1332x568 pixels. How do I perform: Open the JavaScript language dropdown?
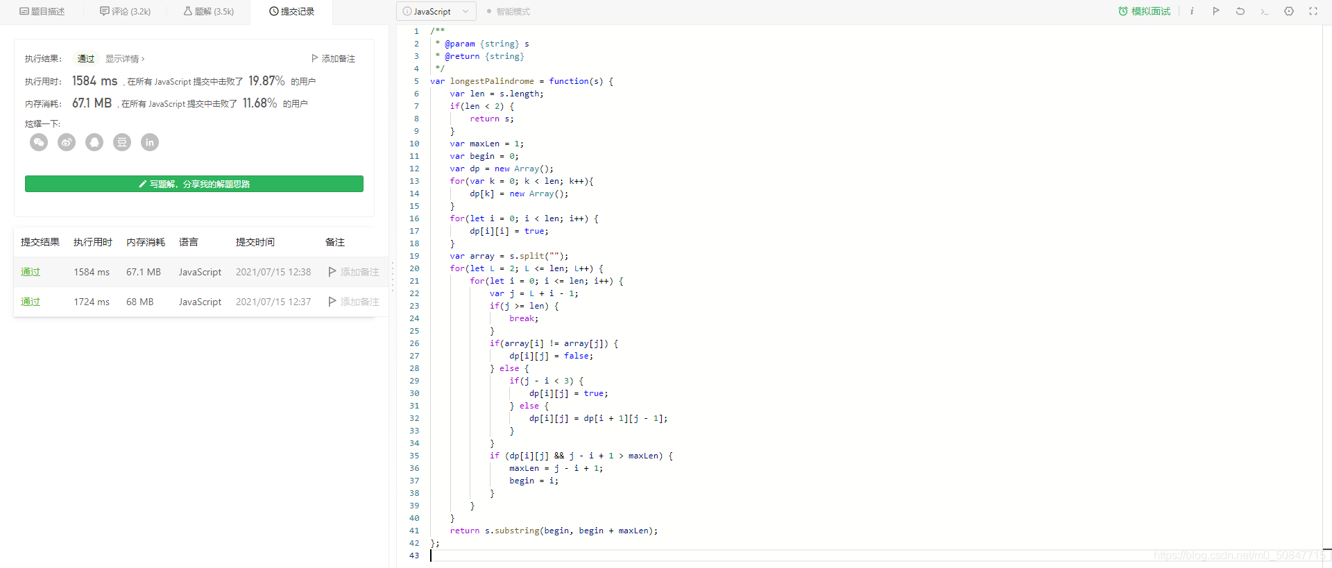coord(436,11)
